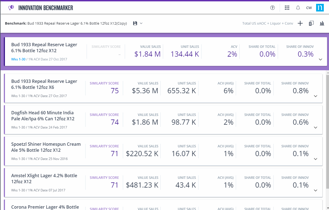
Task: Click share of innov 0.8% value
Action: 301,91
